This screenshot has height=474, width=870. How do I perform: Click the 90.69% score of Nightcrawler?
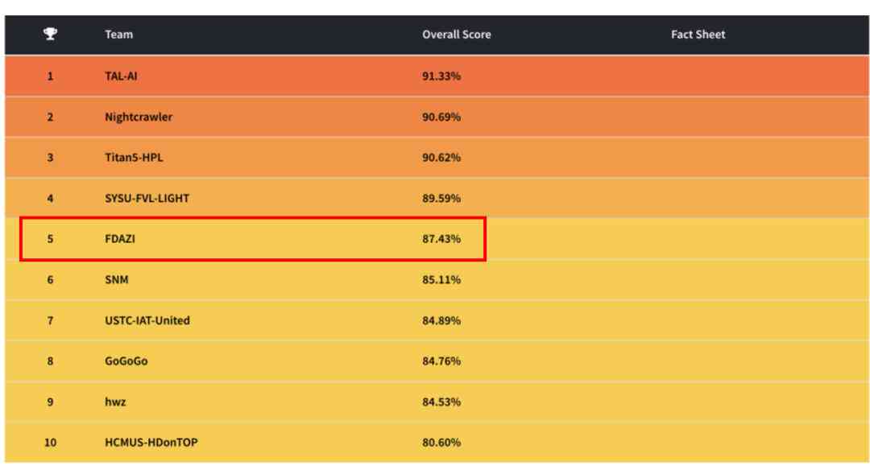click(441, 117)
